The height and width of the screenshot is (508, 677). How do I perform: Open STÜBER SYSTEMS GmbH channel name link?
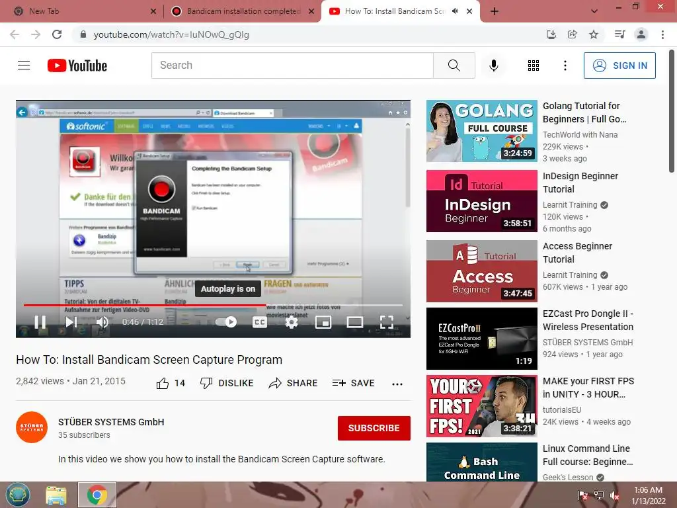111,422
